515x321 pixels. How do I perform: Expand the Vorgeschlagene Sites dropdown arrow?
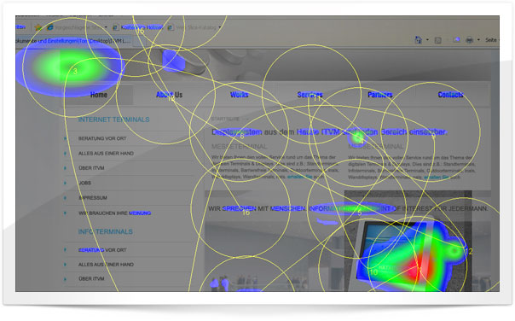106,27
